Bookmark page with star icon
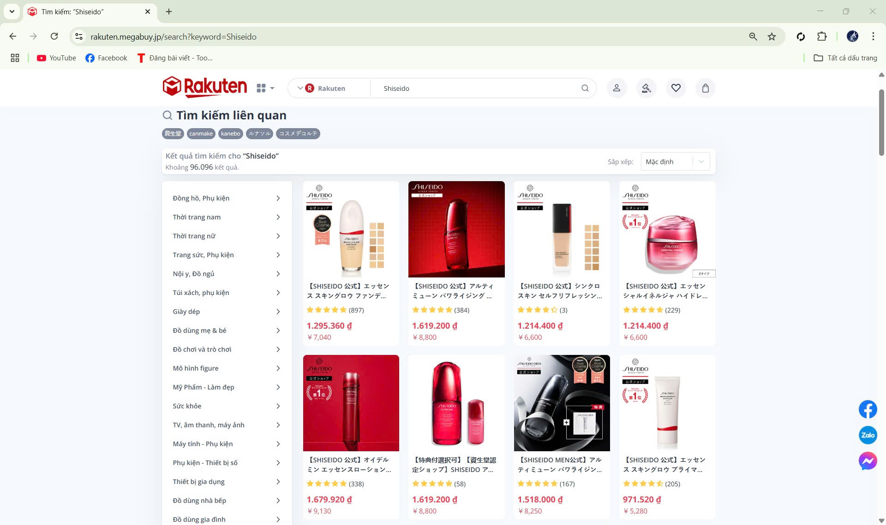Image resolution: width=886 pixels, height=525 pixels. (x=772, y=36)
